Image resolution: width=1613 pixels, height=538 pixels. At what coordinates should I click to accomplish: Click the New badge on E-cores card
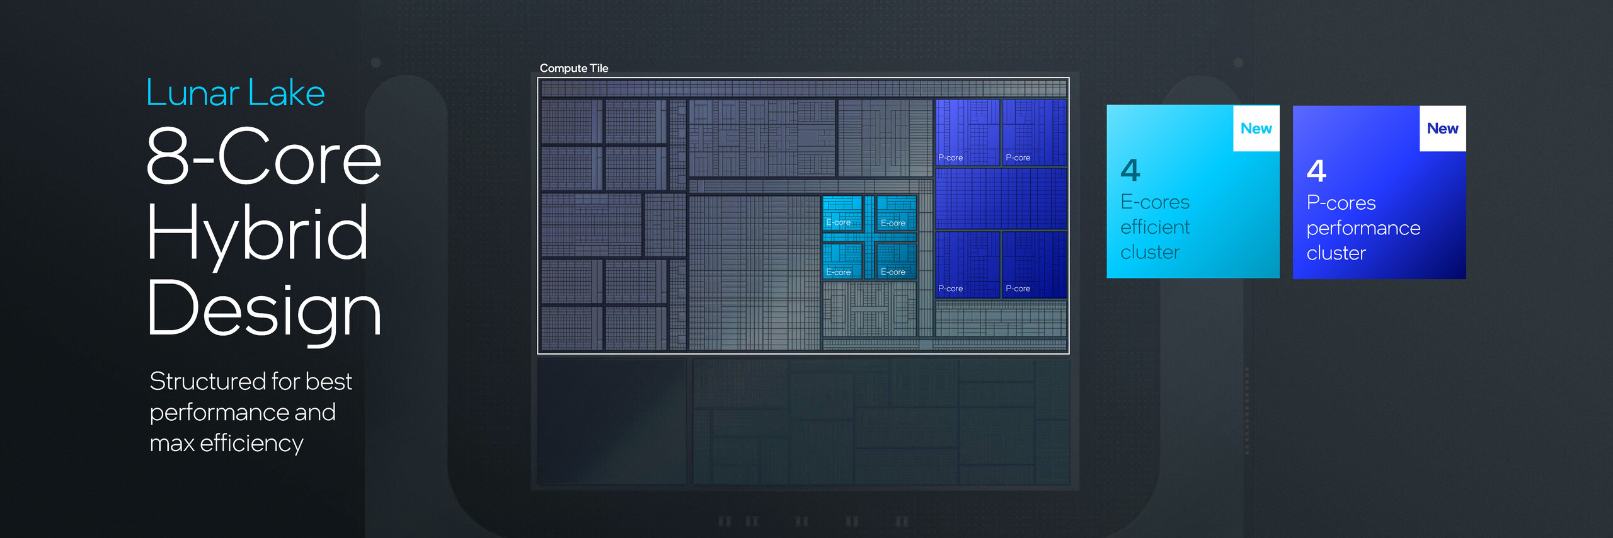coord(1256,129)
